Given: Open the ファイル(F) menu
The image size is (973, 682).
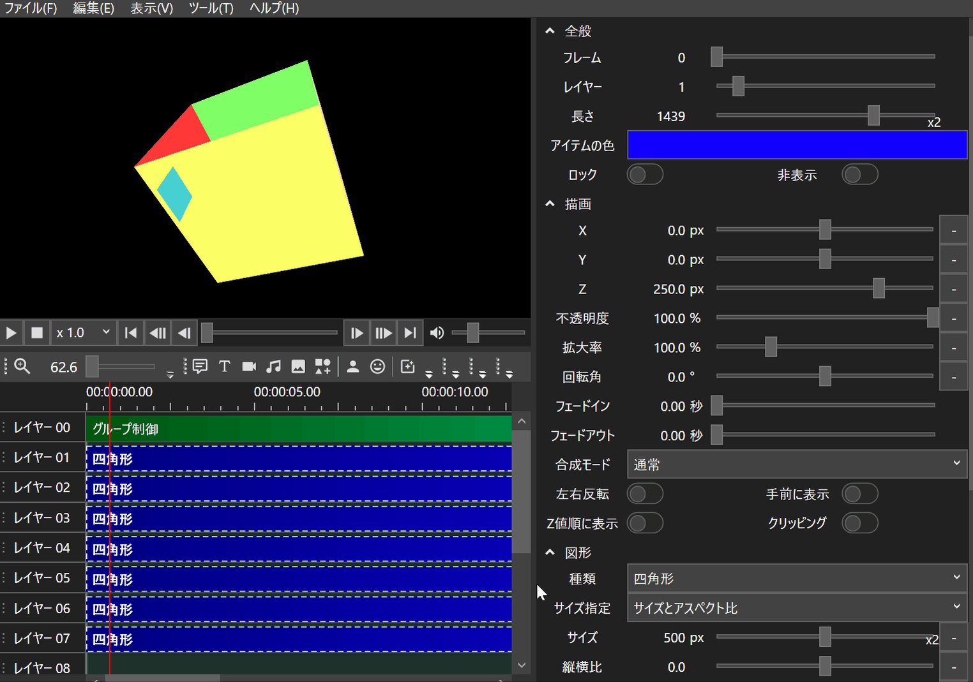Looking at the screenshot, I should coord(31,8).
